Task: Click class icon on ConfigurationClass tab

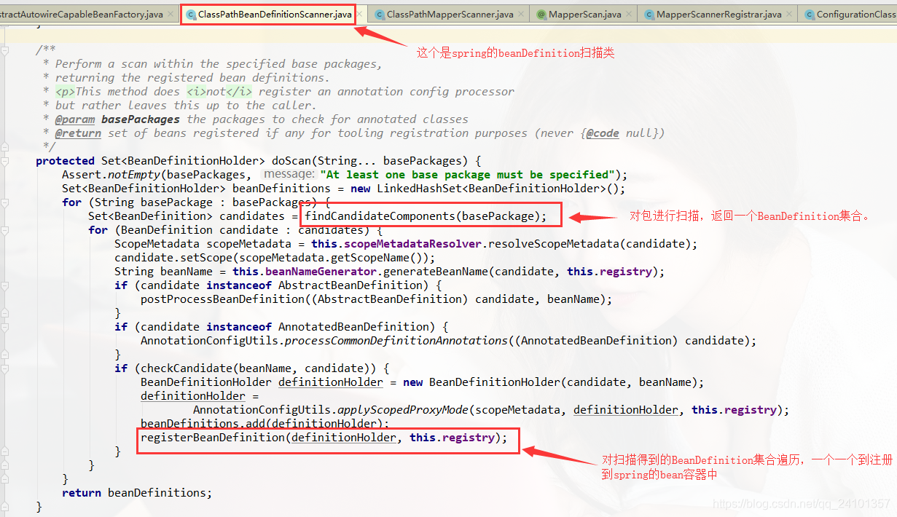Action: [810, 15]
